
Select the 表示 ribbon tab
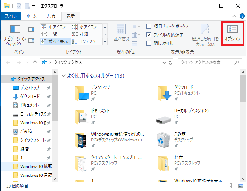coord(71,16)
